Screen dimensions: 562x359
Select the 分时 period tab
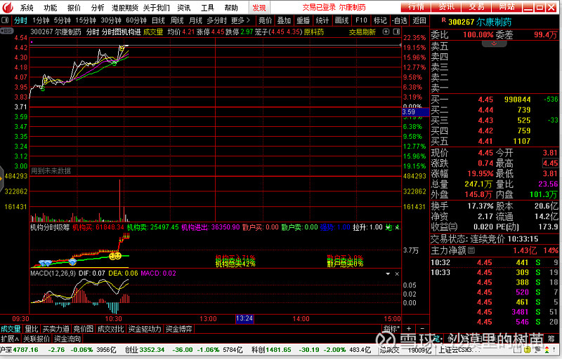pos(20,20)
